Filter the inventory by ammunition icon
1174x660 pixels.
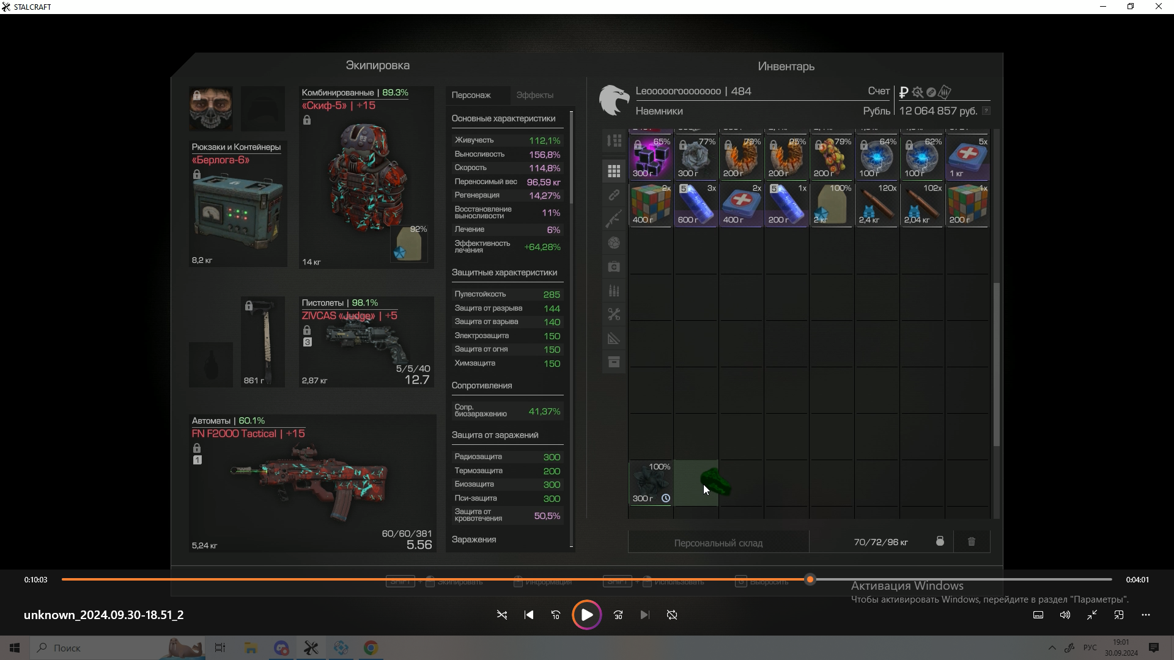click(614, 291)
